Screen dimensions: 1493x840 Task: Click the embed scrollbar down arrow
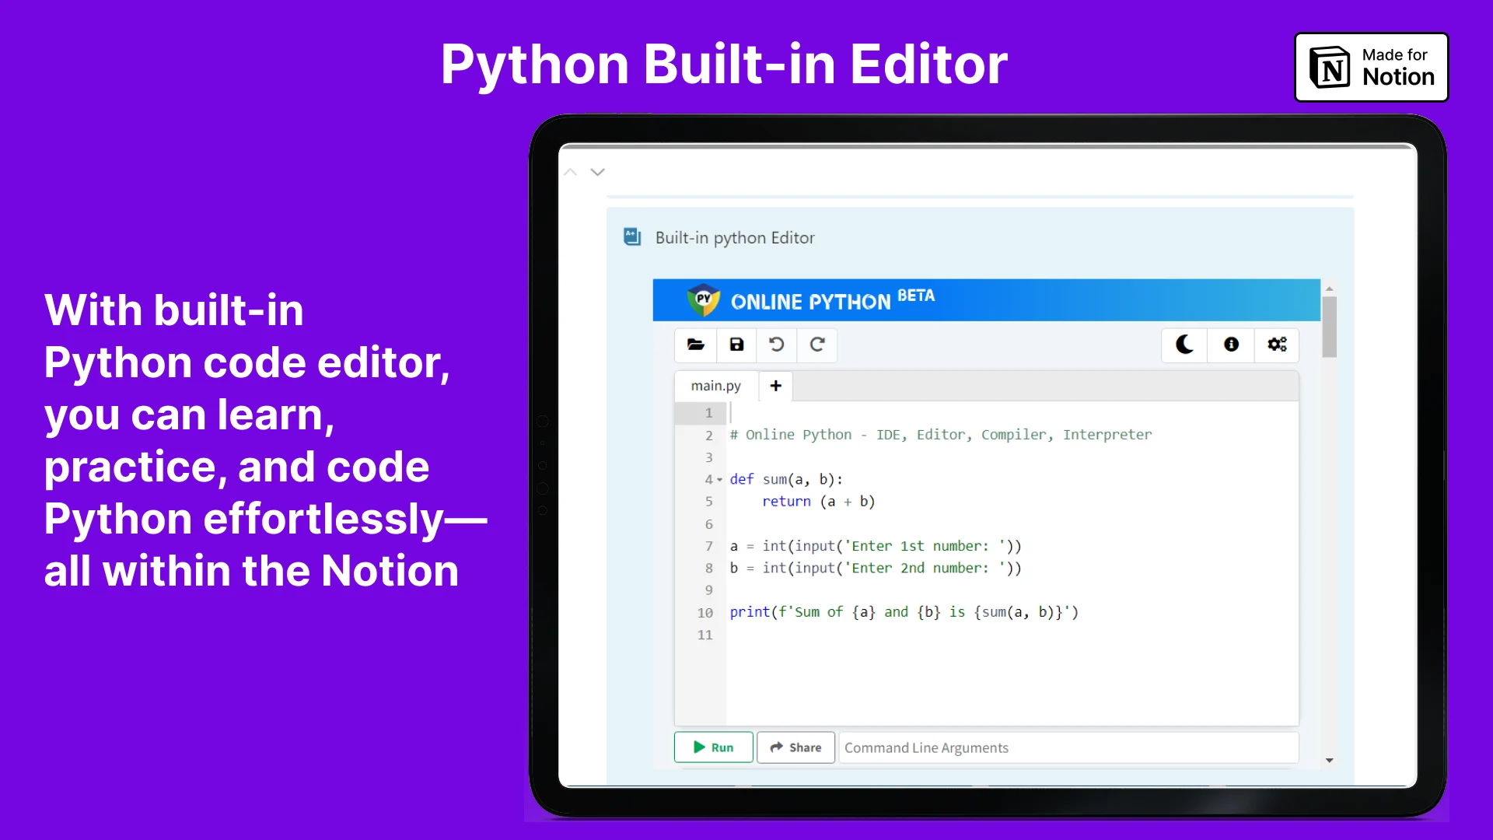point(1330,761)
